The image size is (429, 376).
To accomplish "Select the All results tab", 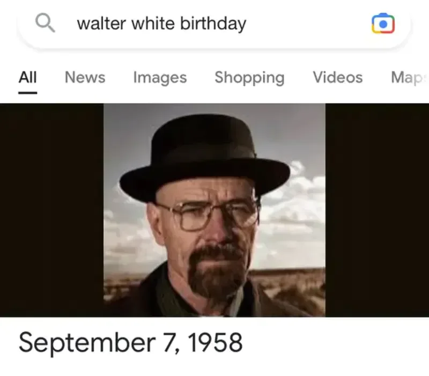I will click(x=28, y=77).
